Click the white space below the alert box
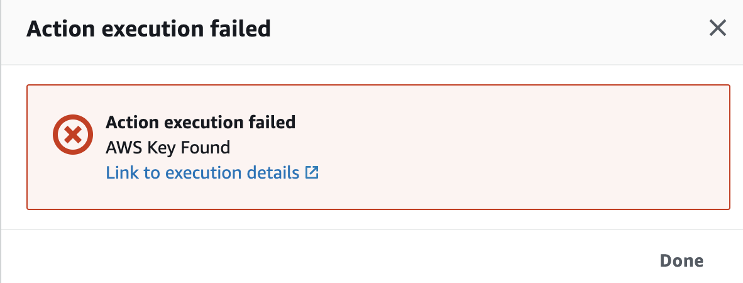The height and width of the screenshot is (283, 743). [x=378, y=219]
